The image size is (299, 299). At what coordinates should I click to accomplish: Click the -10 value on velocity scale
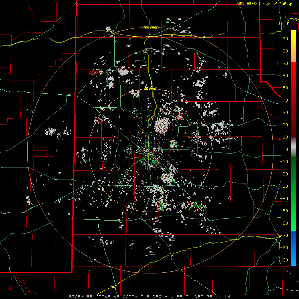pyautogui.click(x=284, y=162)
